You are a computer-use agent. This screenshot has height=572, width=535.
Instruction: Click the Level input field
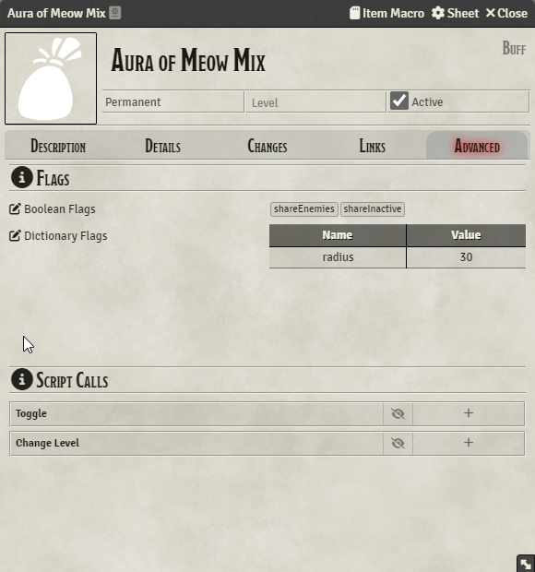(x=315, y=102)
